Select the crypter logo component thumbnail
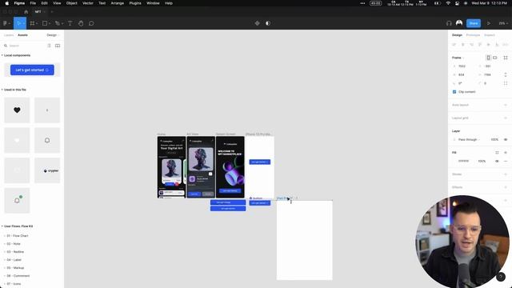Screen dimensions: 512x288 tap(47, 170)
